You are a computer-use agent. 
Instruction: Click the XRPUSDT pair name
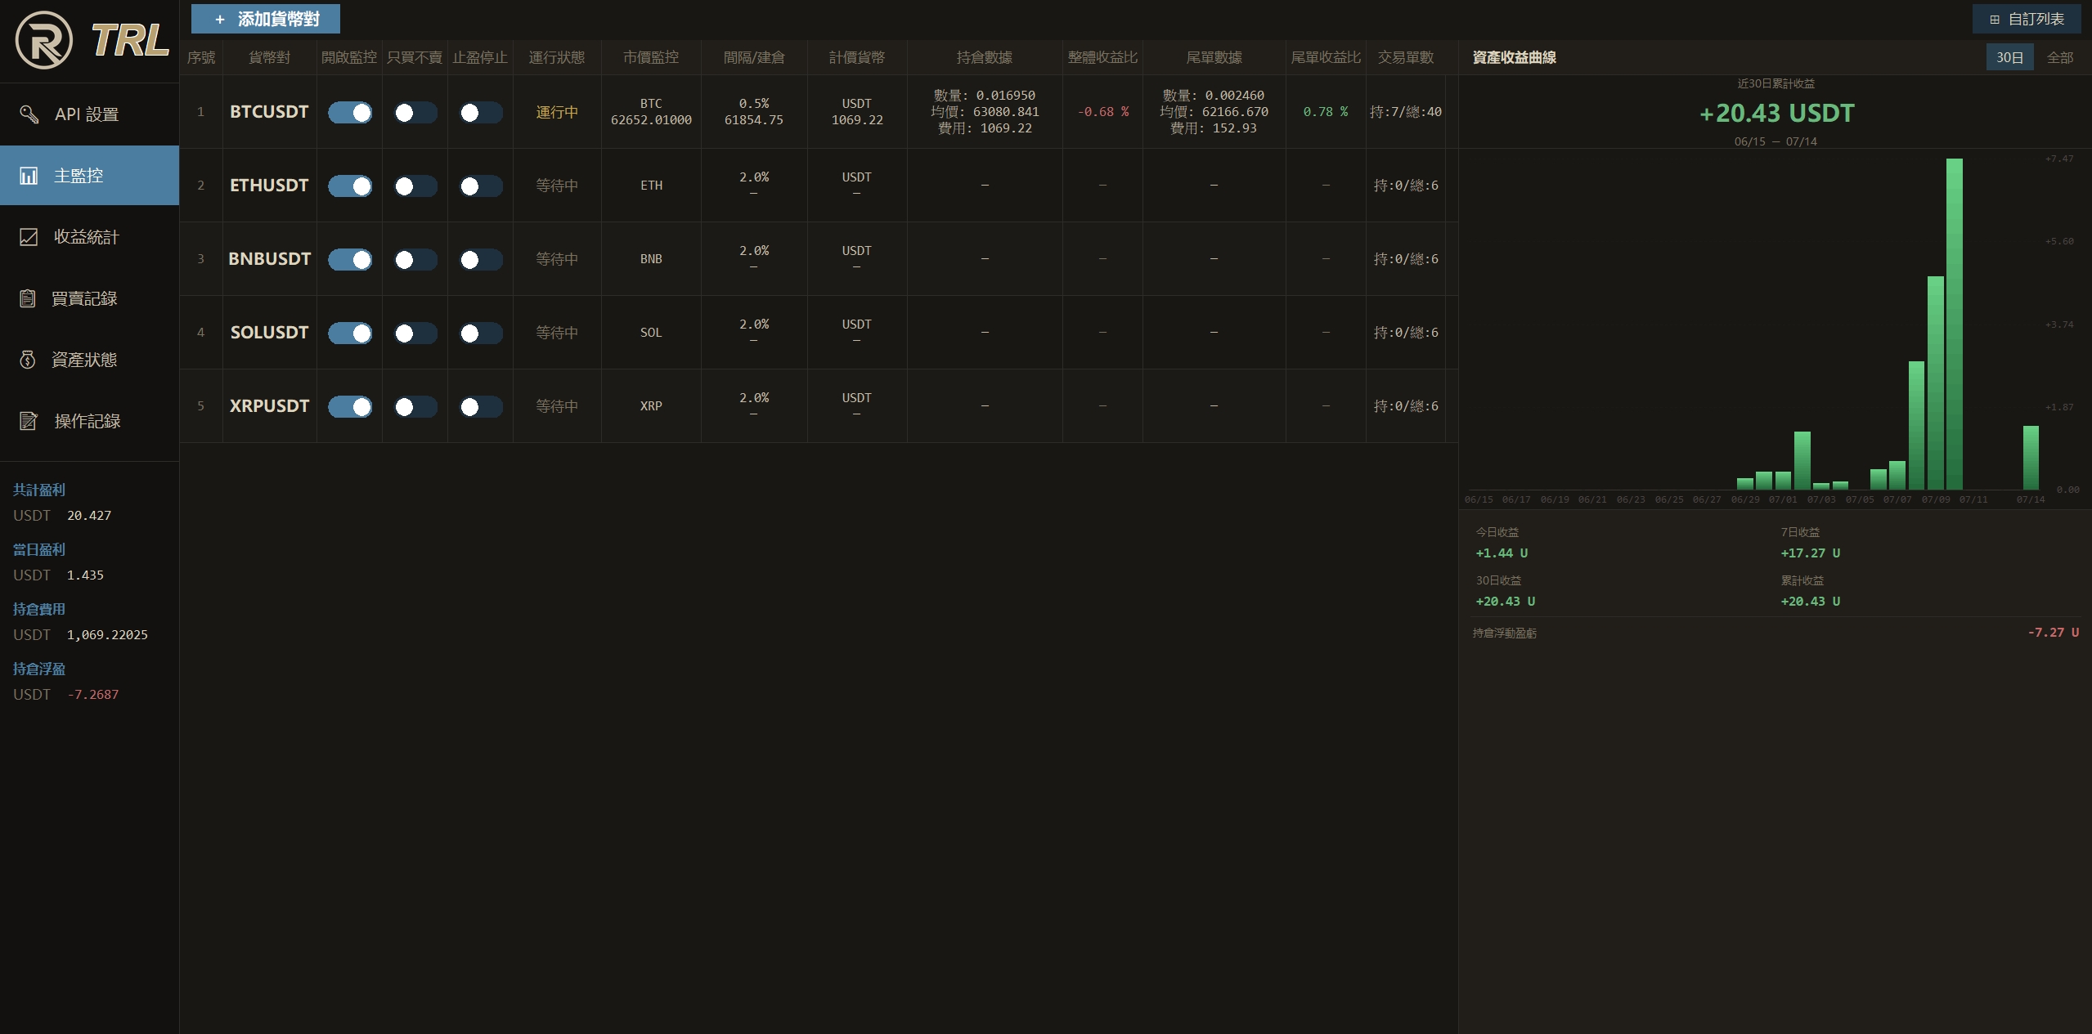click(269, 406)
